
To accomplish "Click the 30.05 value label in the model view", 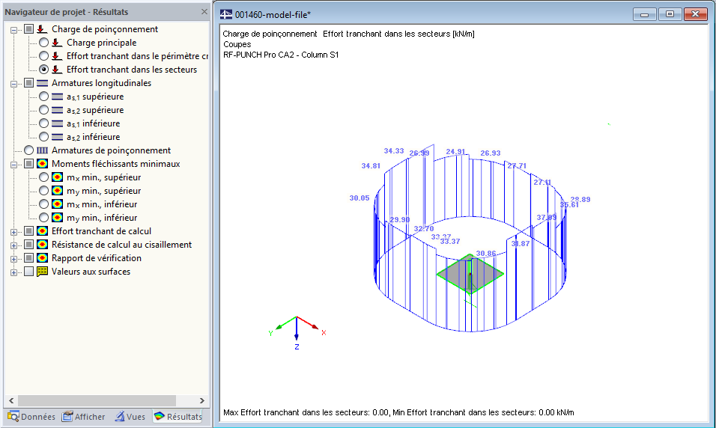I will tap(359, 198).
